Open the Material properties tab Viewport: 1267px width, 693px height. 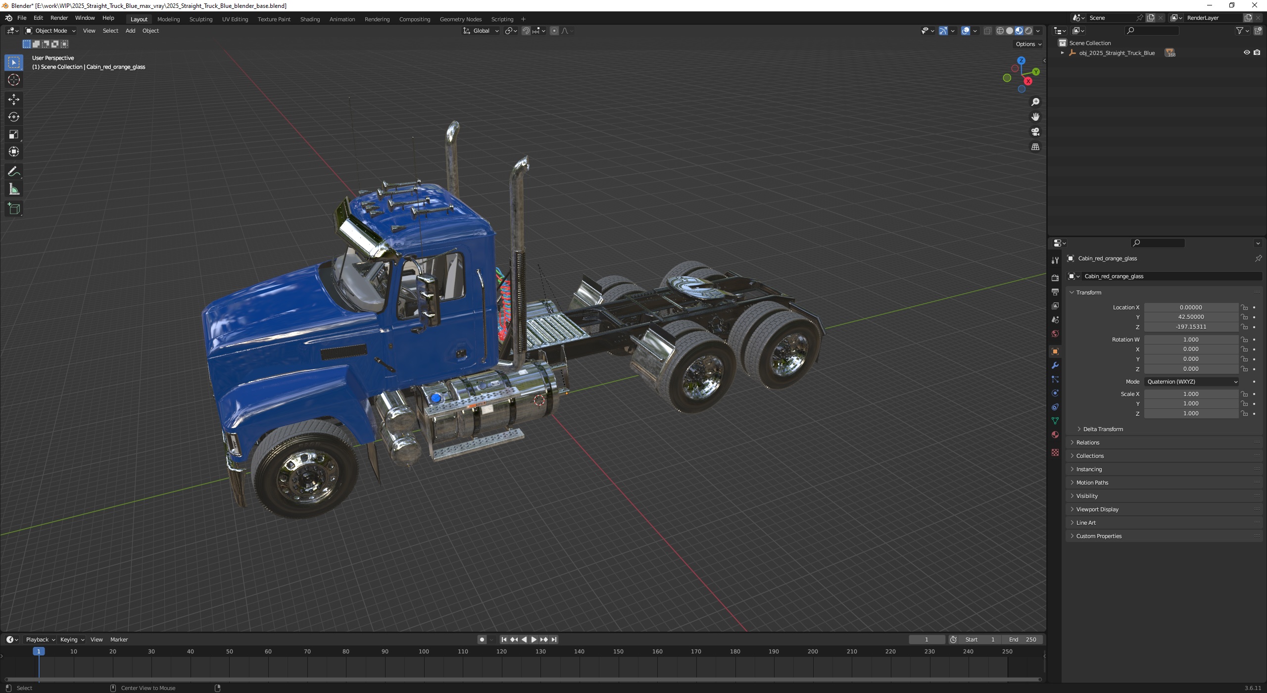[x=1055, y=435]
